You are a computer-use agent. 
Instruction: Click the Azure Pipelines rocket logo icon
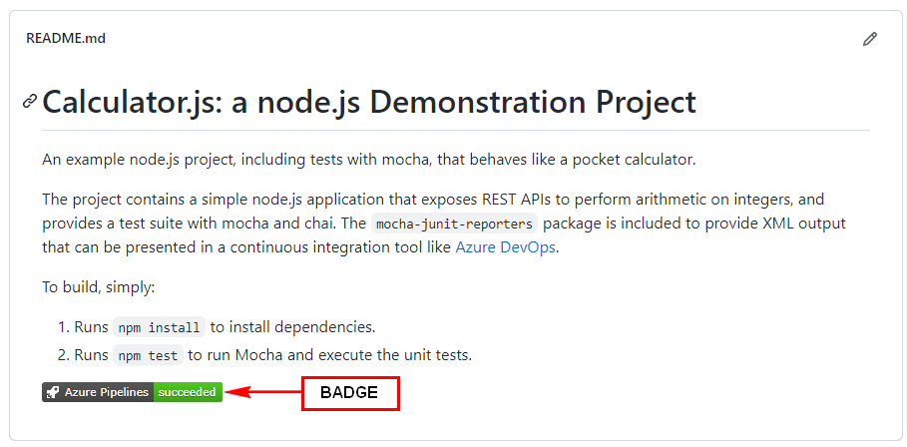[x=53, y=393]
